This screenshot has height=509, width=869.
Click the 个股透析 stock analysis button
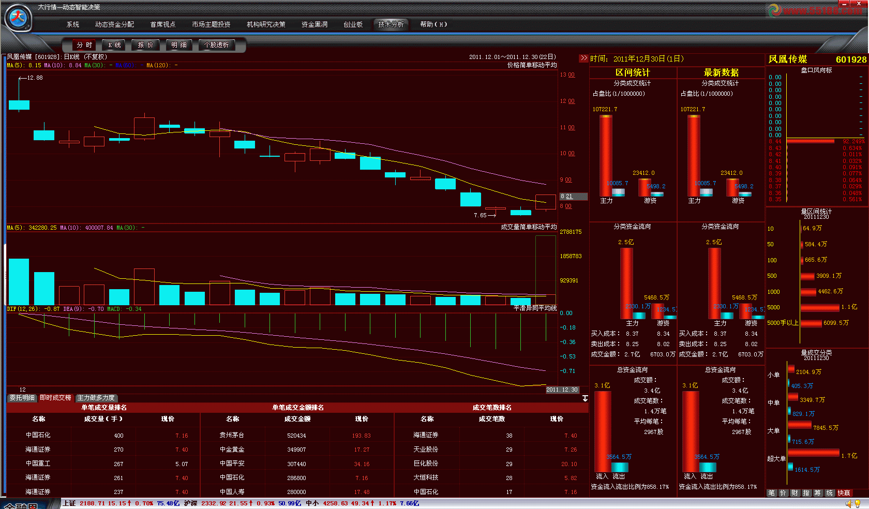click(217, 45)
